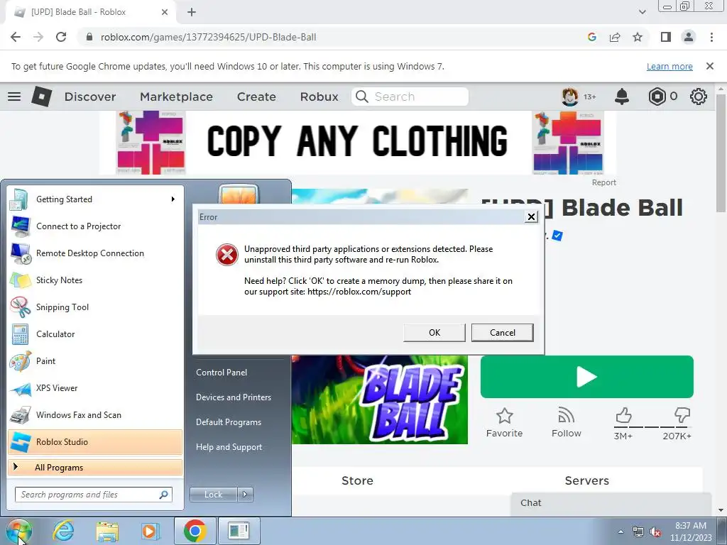Click Cancel in the Error dialog

tap(503, 333)
